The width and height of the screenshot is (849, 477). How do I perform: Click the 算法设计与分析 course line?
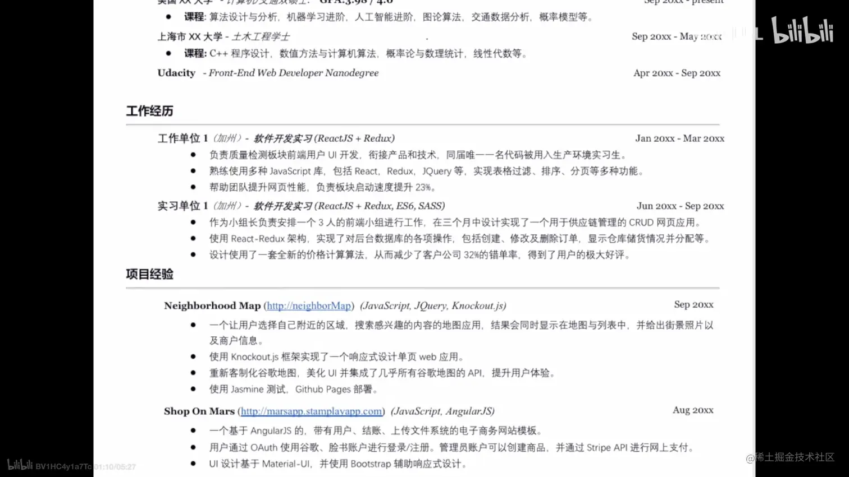click(389, 17)
